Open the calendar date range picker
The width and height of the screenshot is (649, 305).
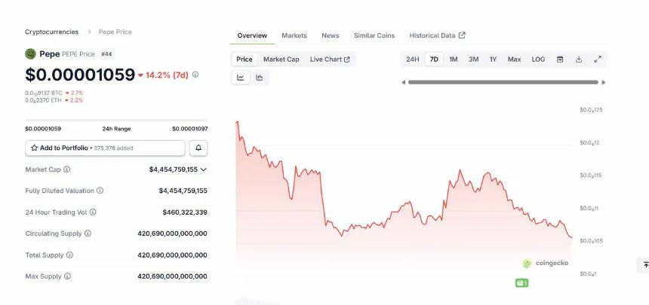point(560,59)
